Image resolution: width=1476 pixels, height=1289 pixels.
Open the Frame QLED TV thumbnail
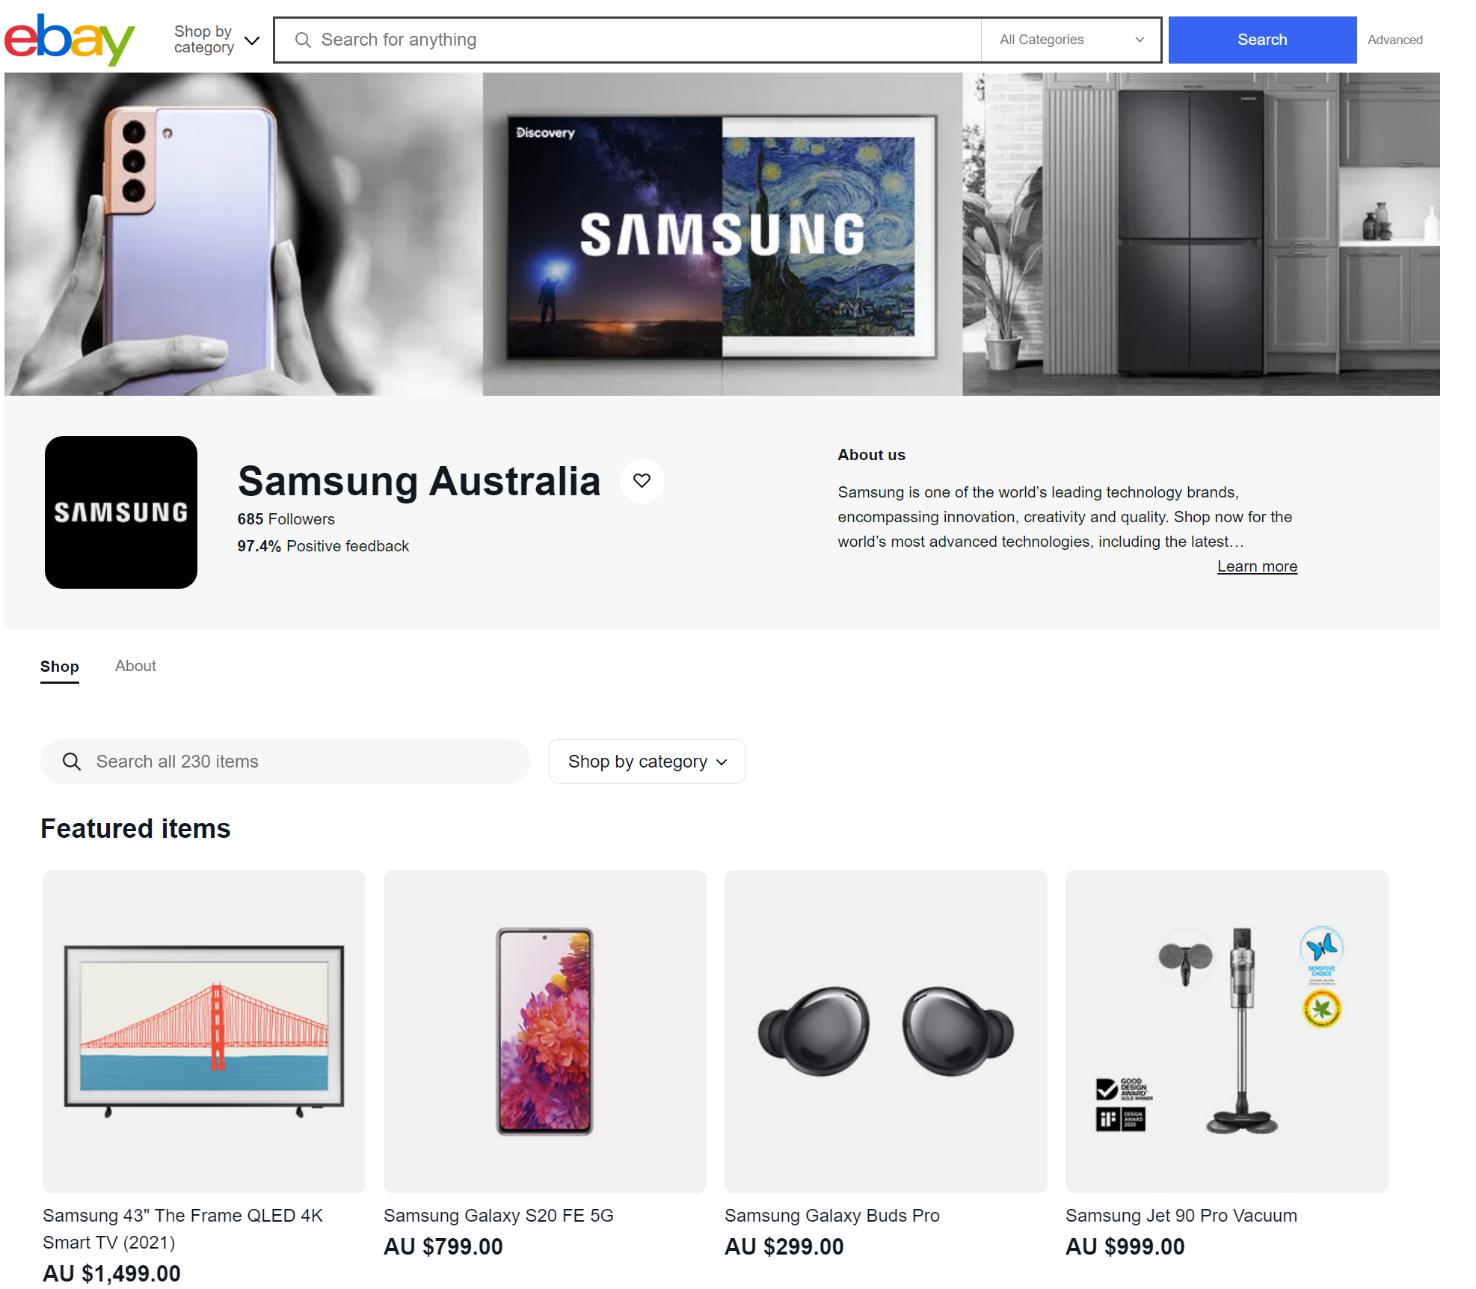click(204, 1032)
